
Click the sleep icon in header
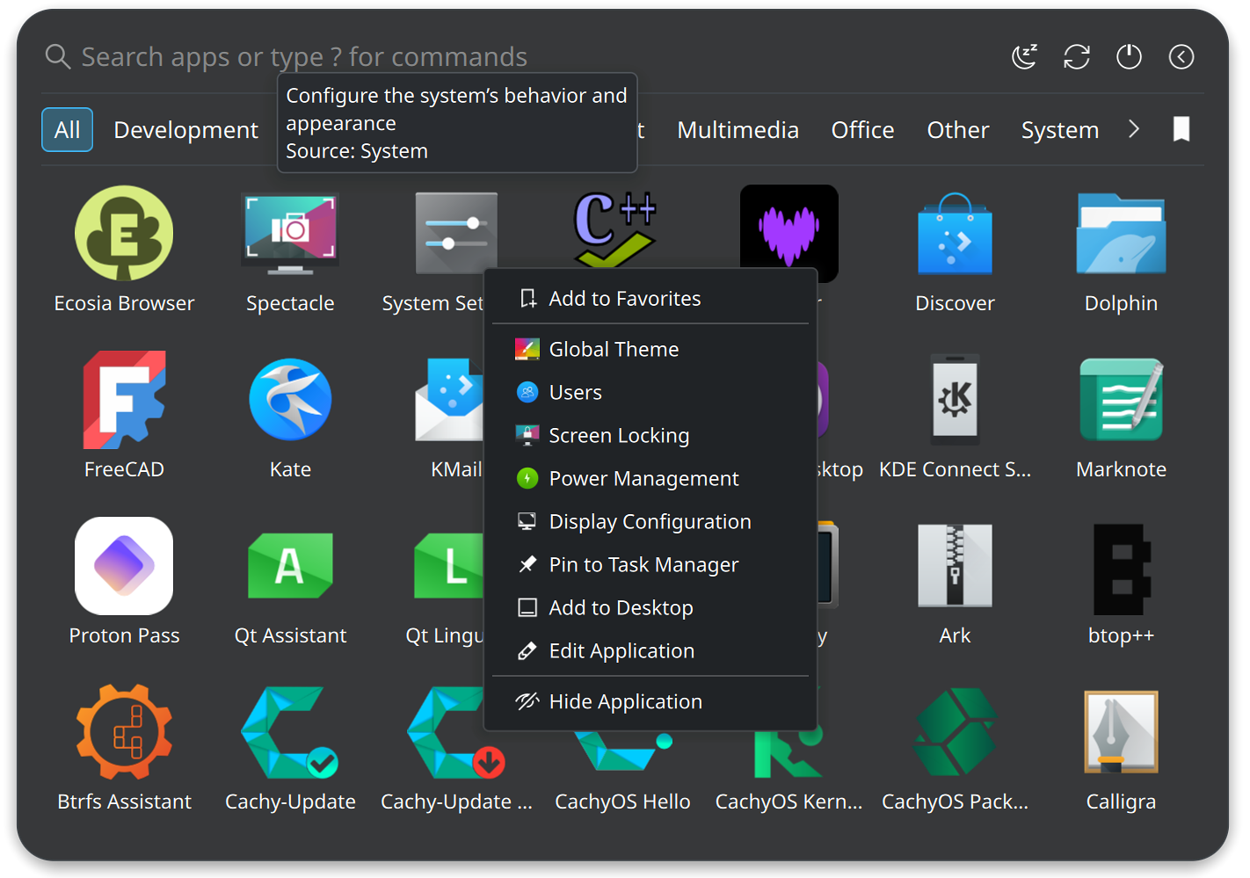tap(1025, 57)
